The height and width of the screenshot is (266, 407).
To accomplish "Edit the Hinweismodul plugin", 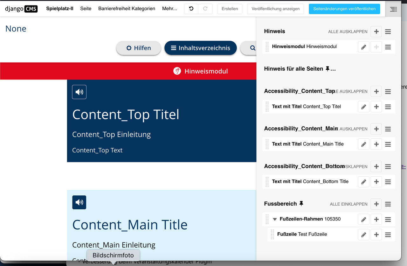I will 363,47.
